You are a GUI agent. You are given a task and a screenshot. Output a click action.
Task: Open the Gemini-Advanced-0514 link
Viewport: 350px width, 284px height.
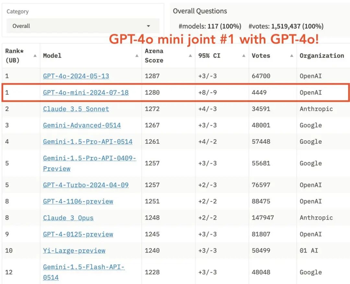coord(82,125)
